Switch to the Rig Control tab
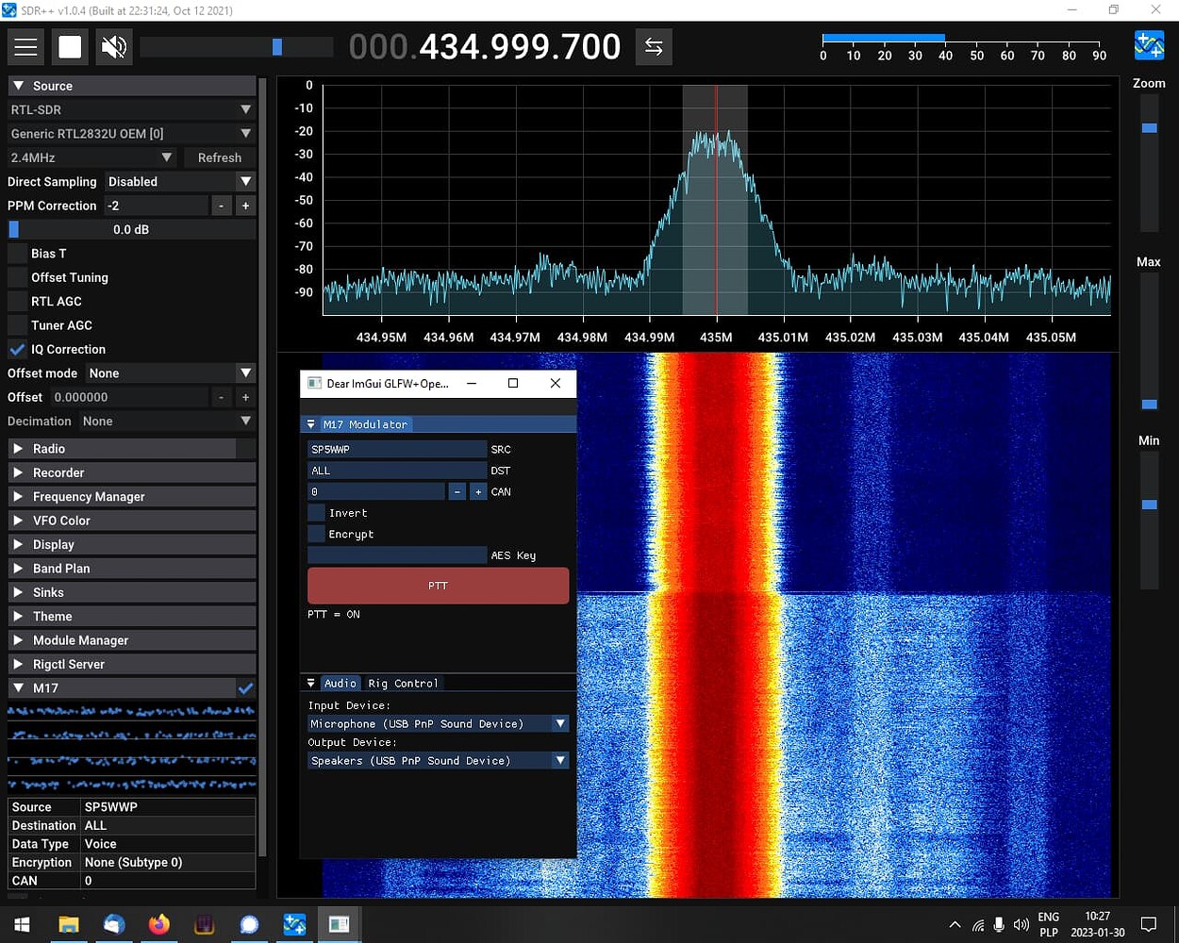1179x943 pixels. (x=404, y=683)
